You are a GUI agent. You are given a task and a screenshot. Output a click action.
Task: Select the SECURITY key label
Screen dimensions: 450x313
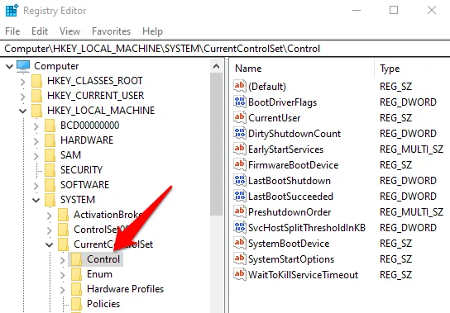[x=81, y=170]
